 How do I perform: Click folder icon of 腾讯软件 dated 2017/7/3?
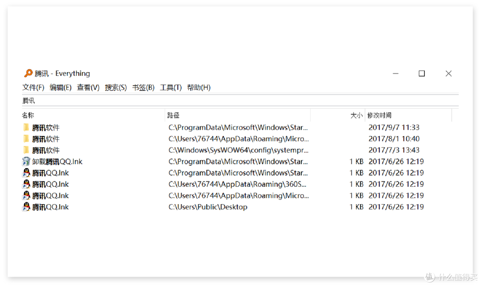26,150
